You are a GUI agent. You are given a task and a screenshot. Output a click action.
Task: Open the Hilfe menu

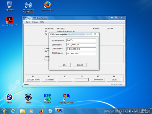point(42,22)
